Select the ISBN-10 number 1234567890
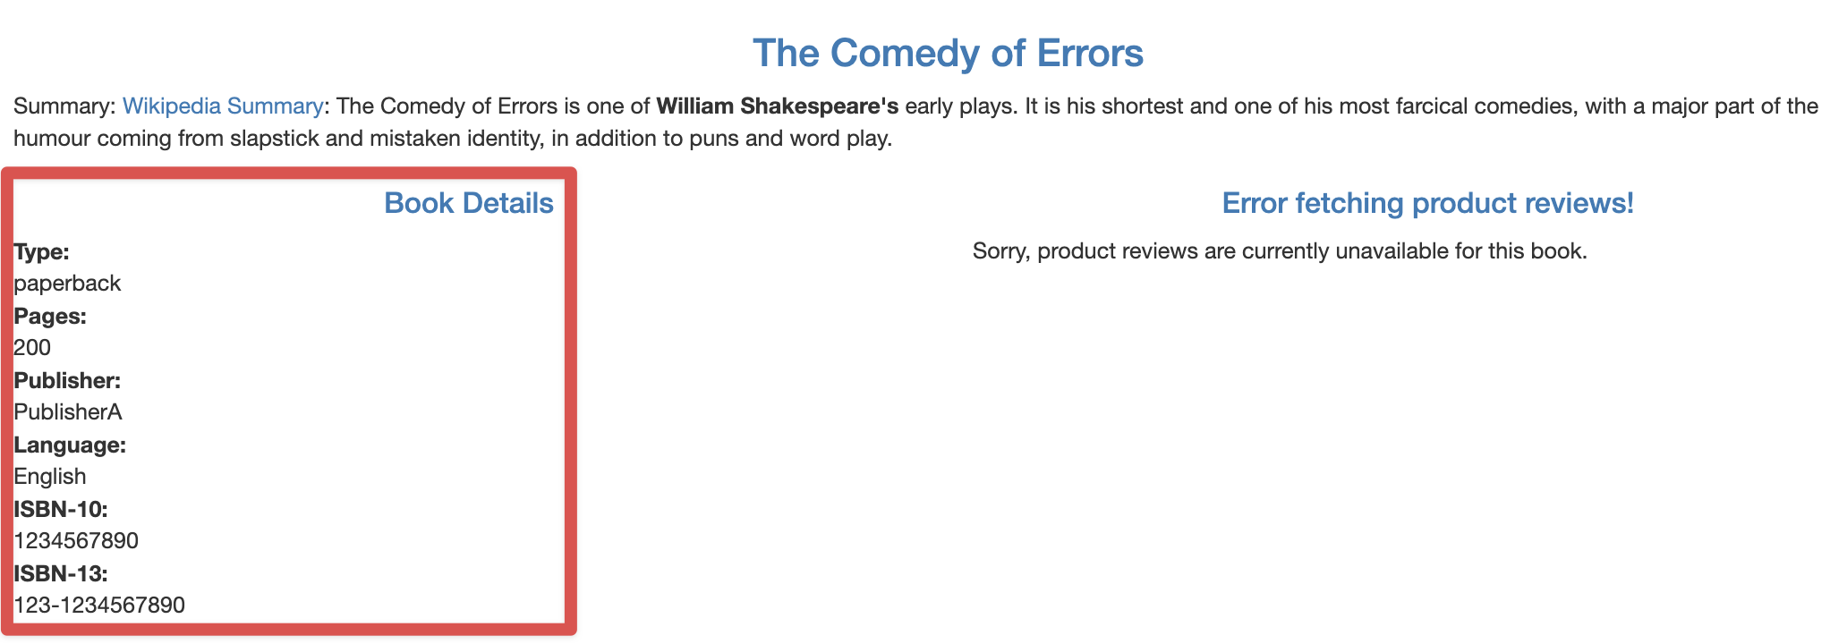Screen dimensions: 1847x644 76,541
